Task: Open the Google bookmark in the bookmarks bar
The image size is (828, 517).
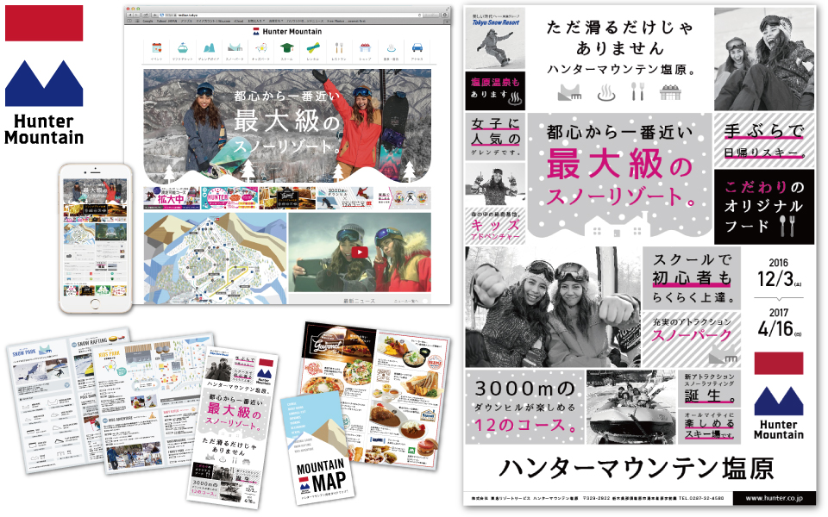Action: [147, 21]
